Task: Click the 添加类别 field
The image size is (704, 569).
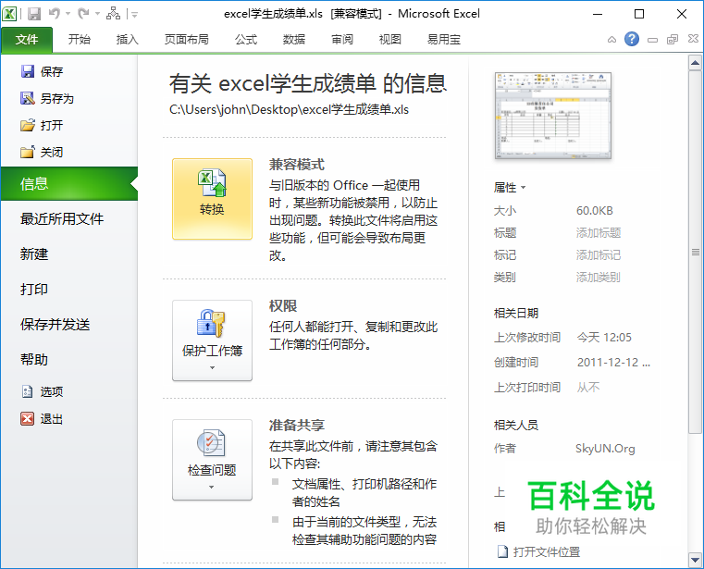Action: [x=598, y=277]
